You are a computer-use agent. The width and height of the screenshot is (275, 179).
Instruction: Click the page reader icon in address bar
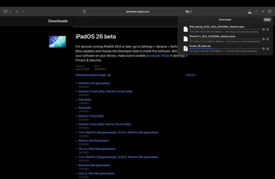coord(84,12)
